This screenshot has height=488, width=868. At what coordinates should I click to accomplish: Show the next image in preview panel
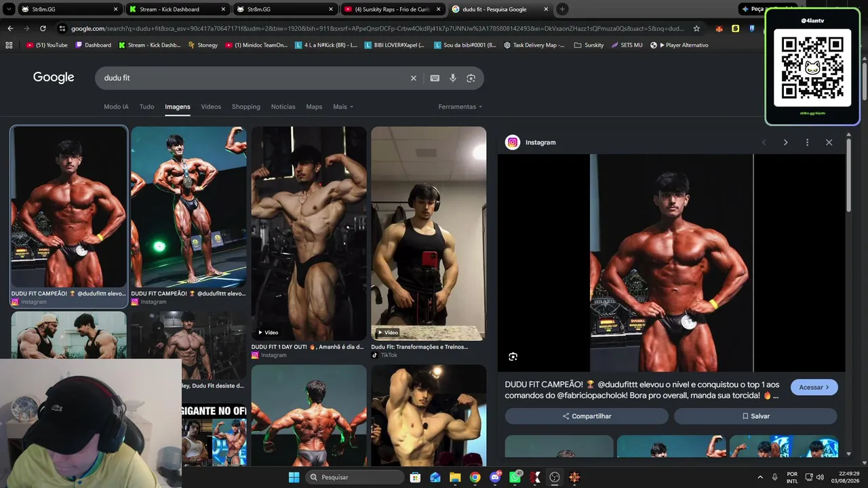pos(785,142)
